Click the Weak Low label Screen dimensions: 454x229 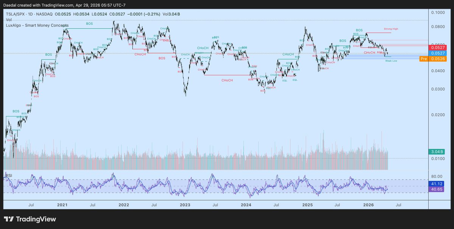point(392,61)
